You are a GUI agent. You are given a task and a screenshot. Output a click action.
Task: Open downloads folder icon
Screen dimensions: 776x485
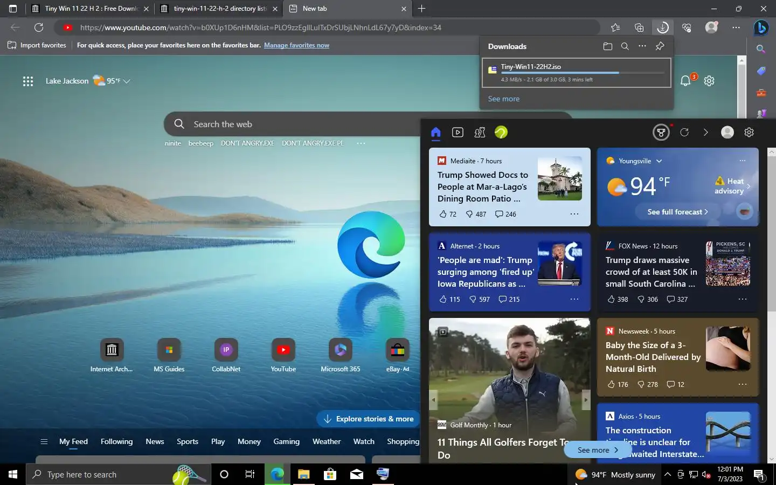pyautogui.click(x=608, y=46)
